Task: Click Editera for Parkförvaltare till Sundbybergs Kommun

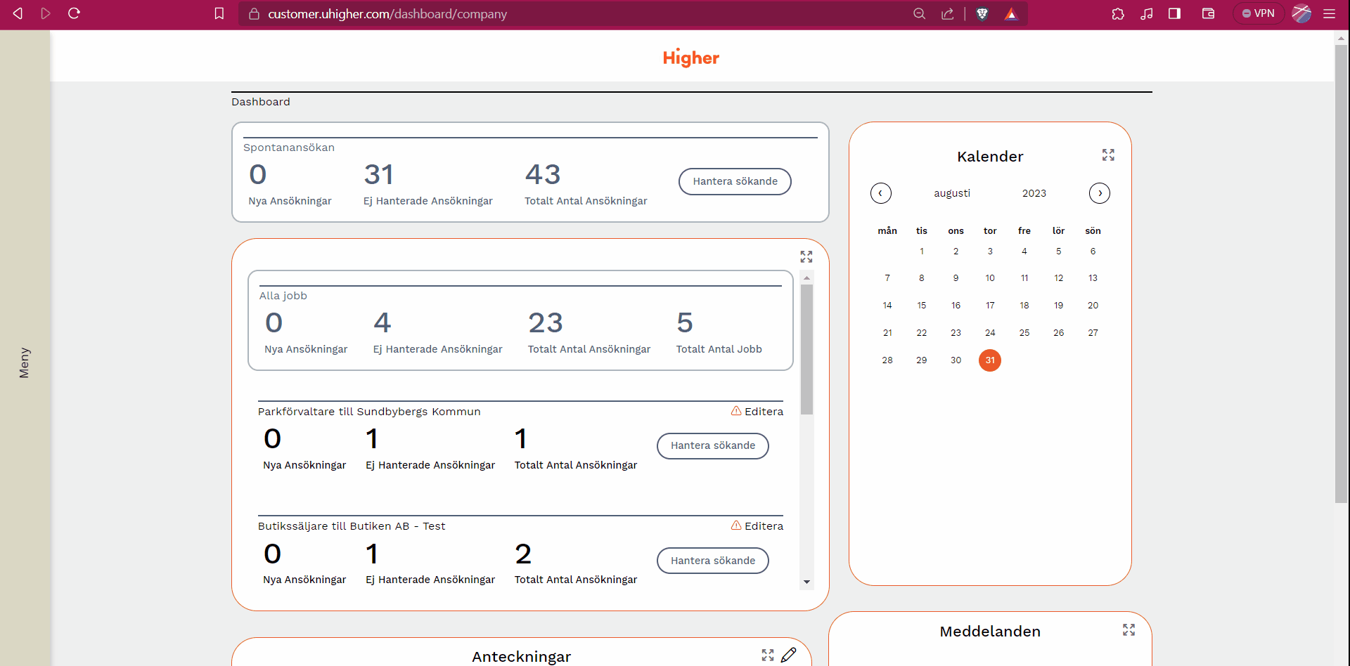Action: click(x=757, y=412)
